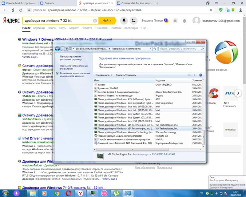This screenshot has height=197, width=246.
Task: Select the 'Intel USB' driver package row
Action: point(148,121)
